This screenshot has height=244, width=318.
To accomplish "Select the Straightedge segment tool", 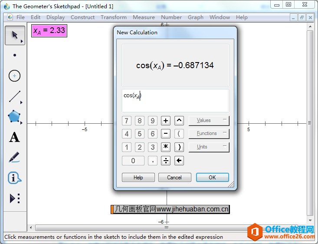I will pyautogui.click(x=15, y=96).
